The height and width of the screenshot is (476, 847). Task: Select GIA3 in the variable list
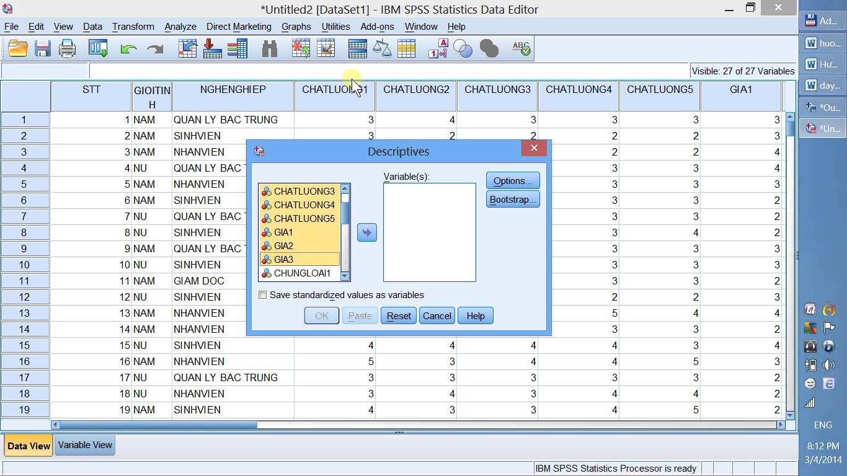click(300, 260)
